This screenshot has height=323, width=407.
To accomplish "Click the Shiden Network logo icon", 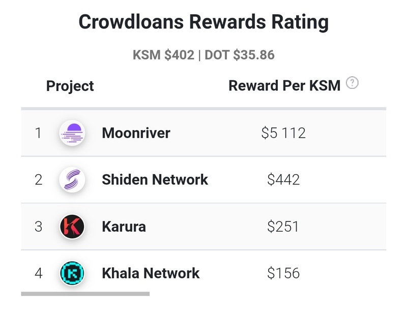I will click(72, 180).
